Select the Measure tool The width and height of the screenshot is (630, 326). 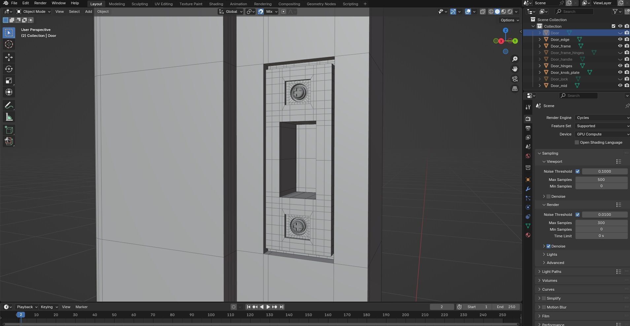click(9, 117)
